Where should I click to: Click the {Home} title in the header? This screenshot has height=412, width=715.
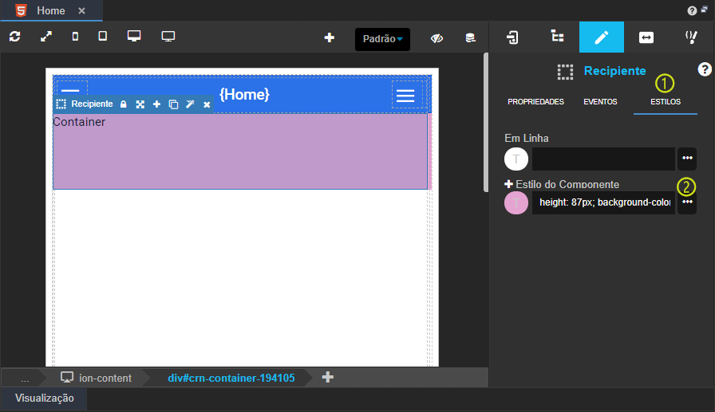(x=244, y=94)
